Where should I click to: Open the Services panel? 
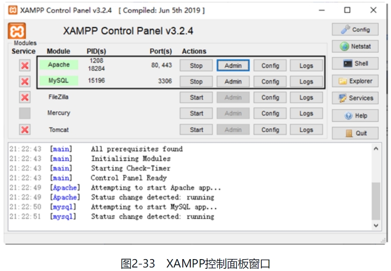pos(355,98)
